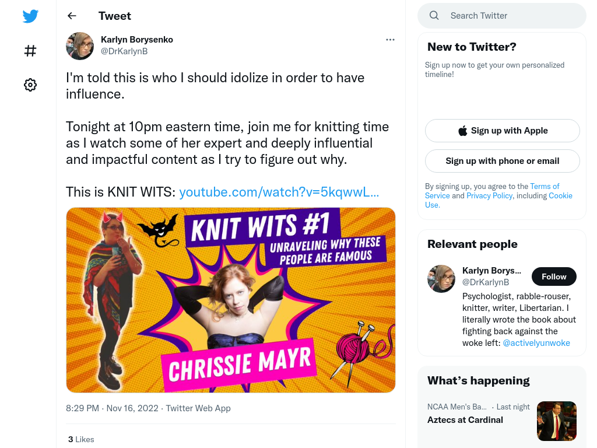This screenshot has height=448, width=597.
Task: Click Sign up with phone or email
Action: [502, 161]
